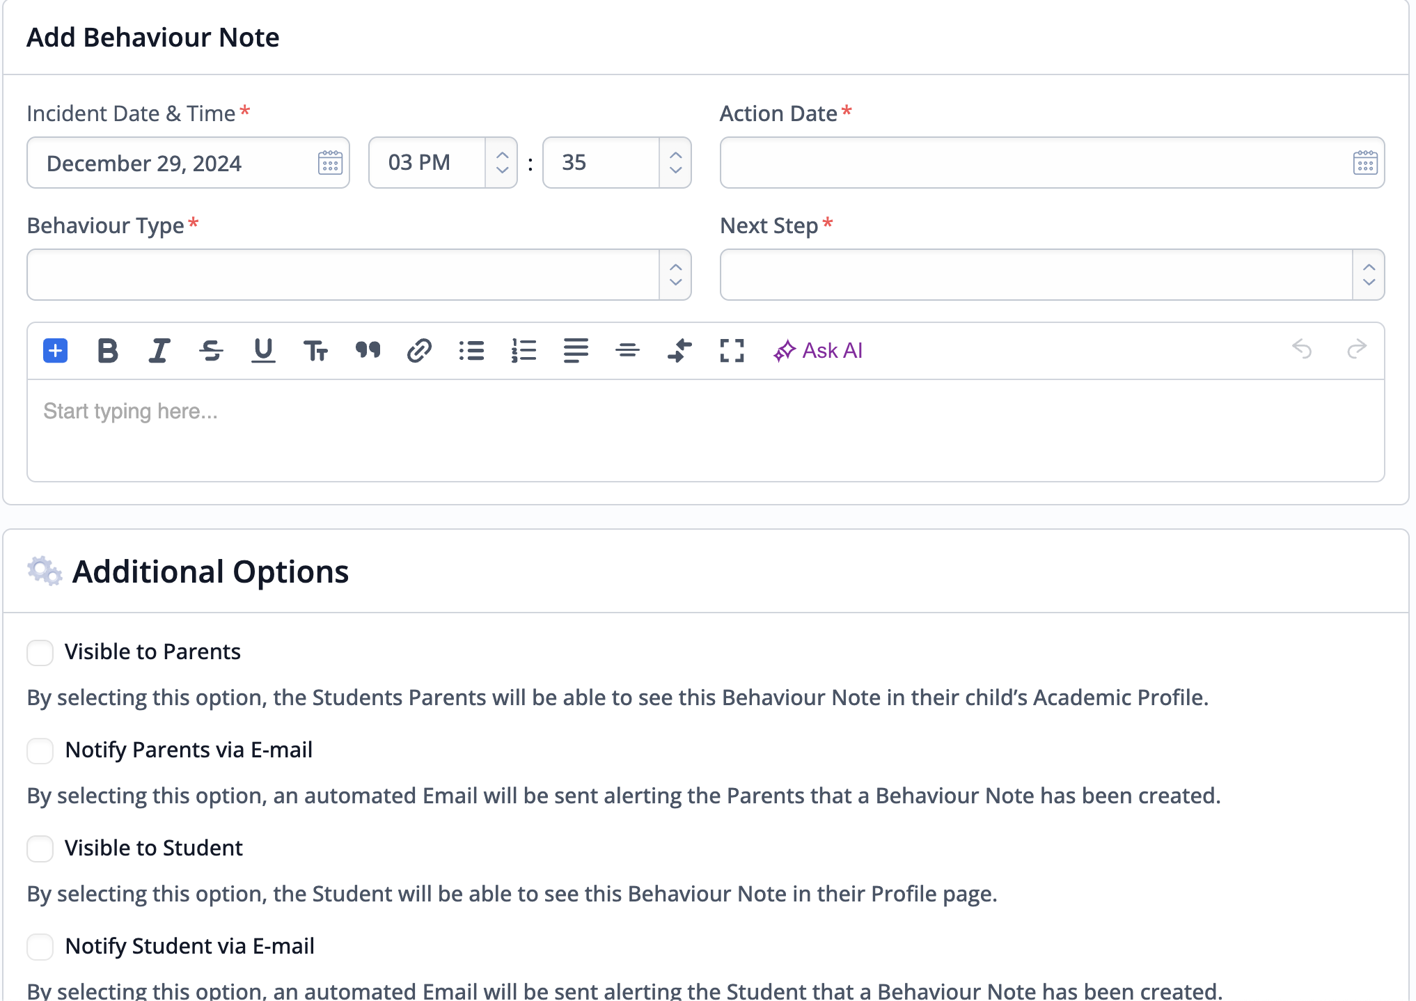Image resolution: width=1416 pixels, height=1001 pixels.
Task: Click the collapse arrows toolbar icon
Action: click(x=679, y=350)
